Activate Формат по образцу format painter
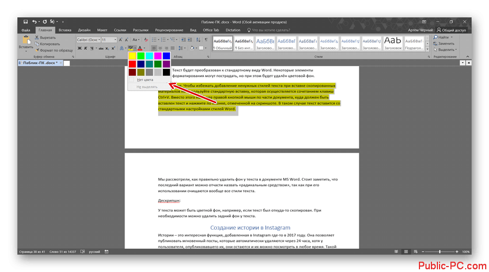 click(x=54, y=50)
